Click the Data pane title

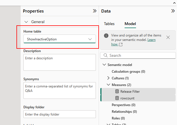point(106,11)
